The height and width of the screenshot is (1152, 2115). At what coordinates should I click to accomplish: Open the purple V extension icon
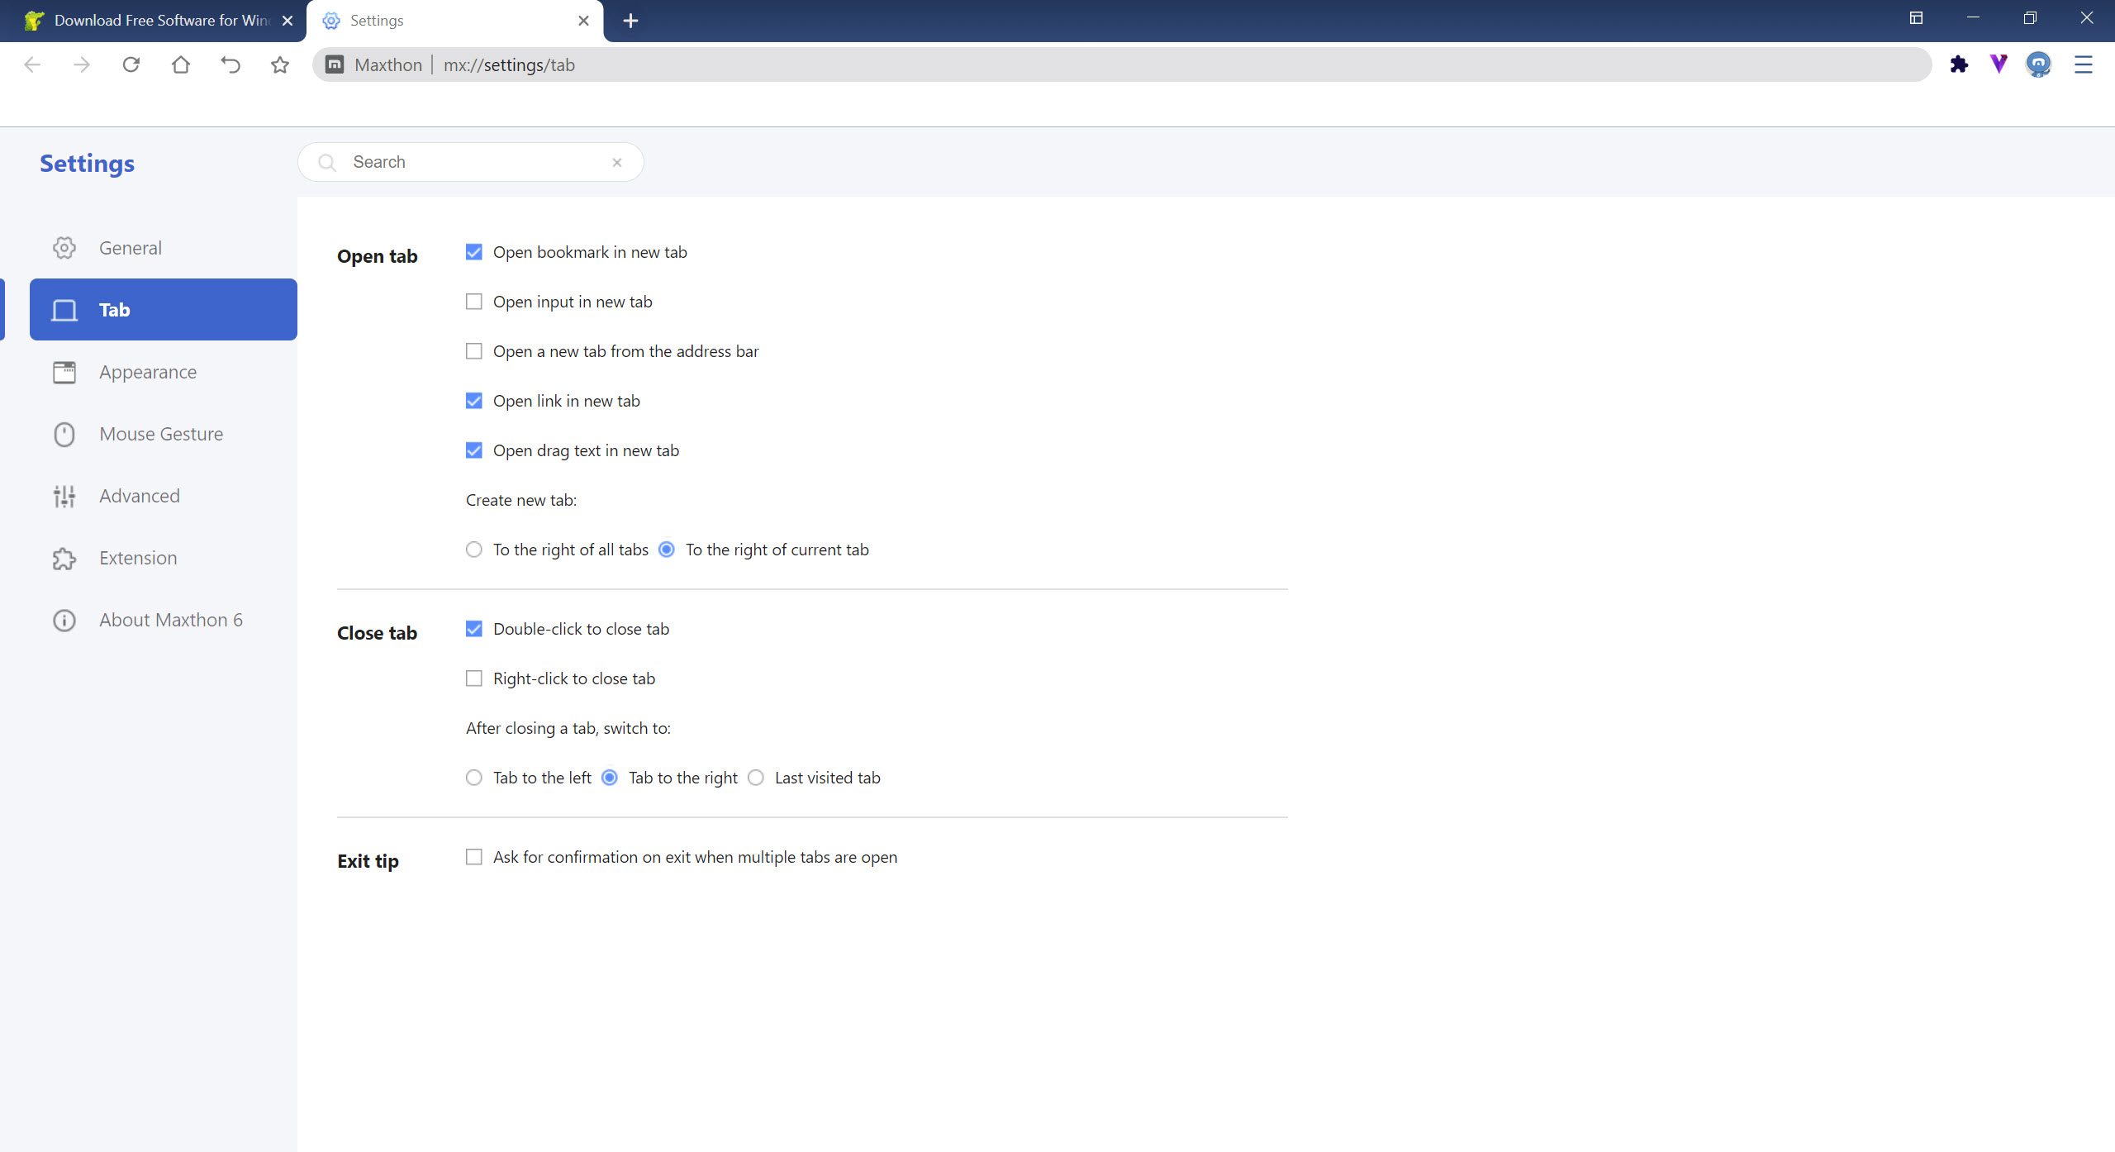(x=1999, y=64)
